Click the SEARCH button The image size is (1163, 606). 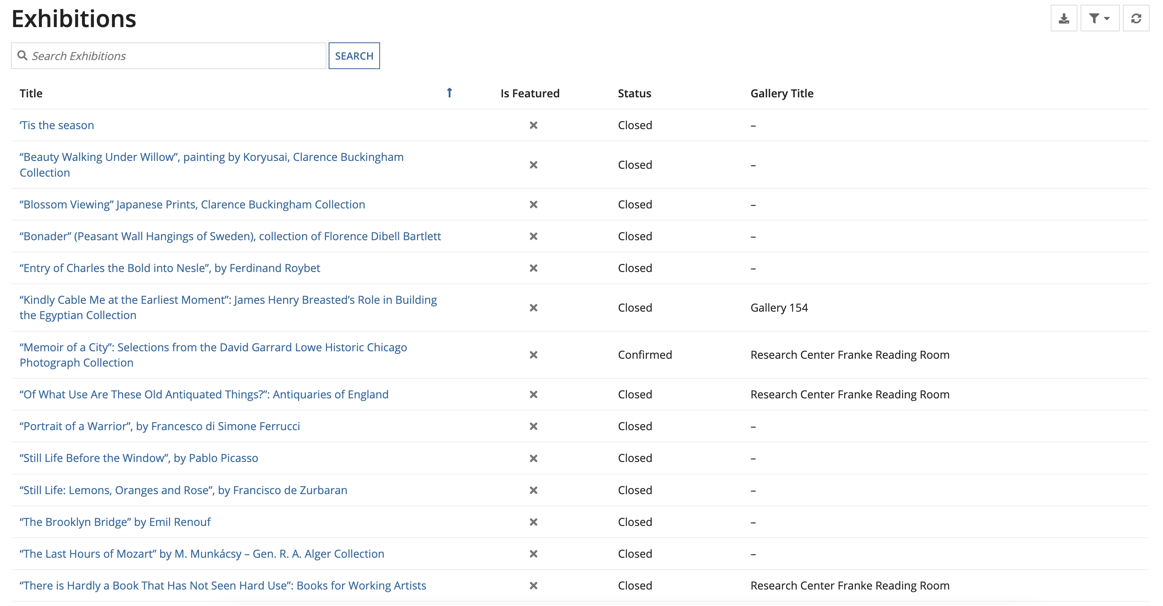[x=355, y=55]
